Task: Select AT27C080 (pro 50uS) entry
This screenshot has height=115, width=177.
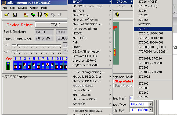Action: 153,51
